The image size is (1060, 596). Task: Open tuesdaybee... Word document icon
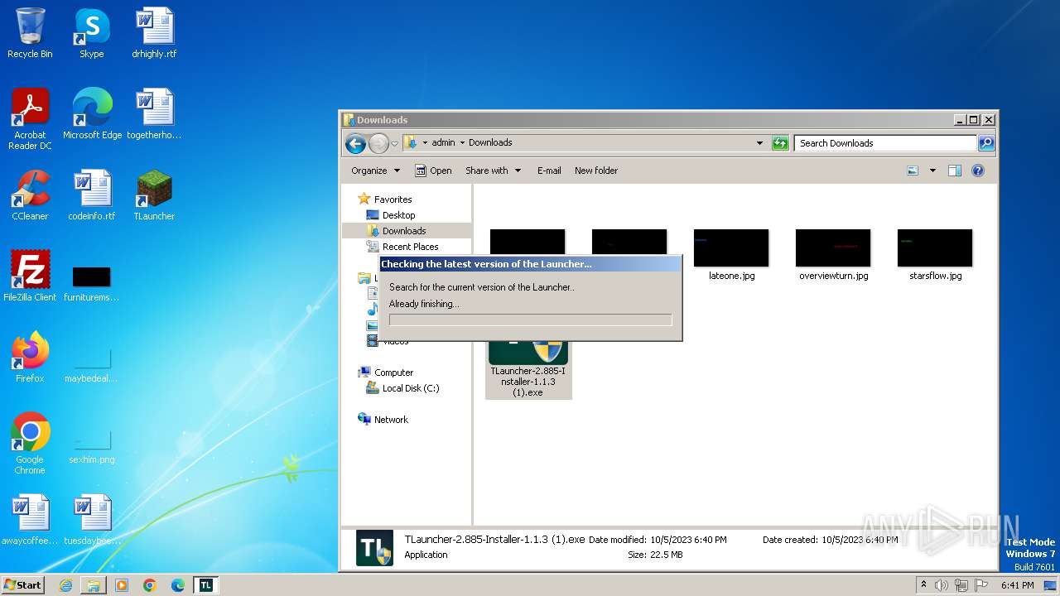tap(92, 520)
